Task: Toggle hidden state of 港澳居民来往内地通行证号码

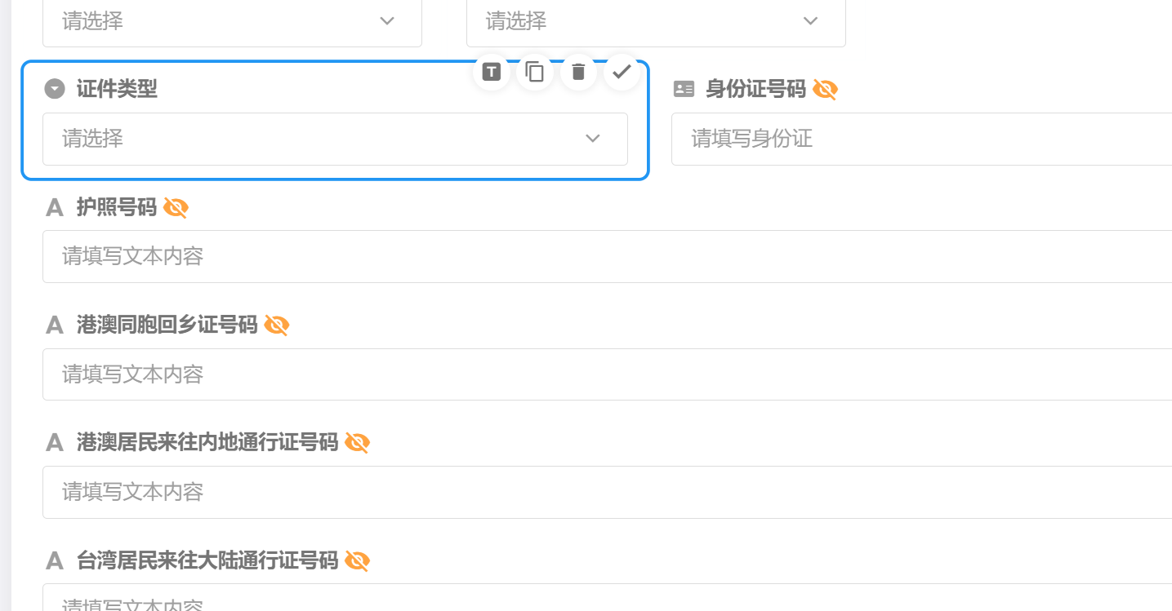Action: tap(357, 443)
